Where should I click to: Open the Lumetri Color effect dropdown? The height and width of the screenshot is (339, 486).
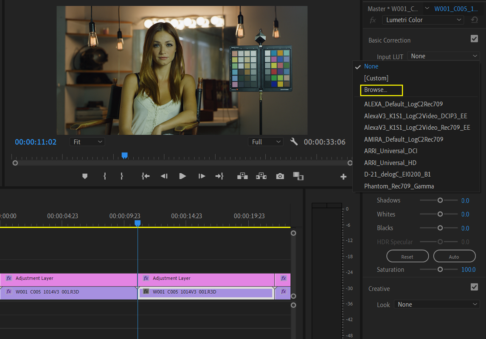(x=423, y=20)
